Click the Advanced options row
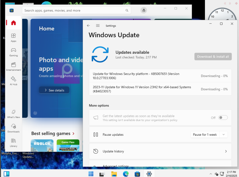 point(160,163)
